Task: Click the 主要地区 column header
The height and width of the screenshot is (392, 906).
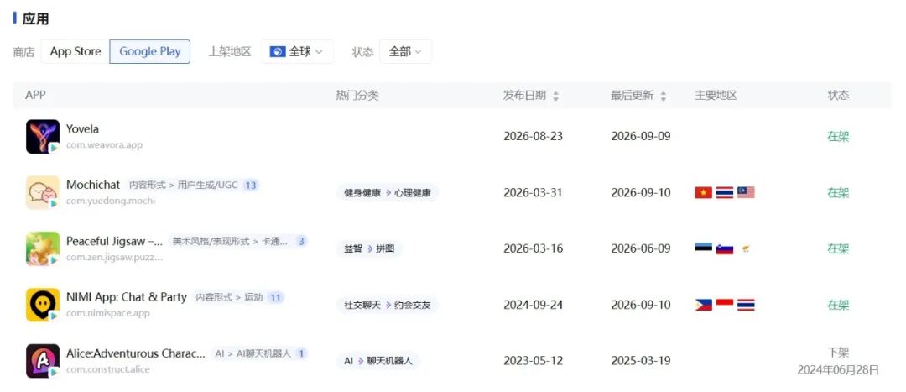Action: 716,96
